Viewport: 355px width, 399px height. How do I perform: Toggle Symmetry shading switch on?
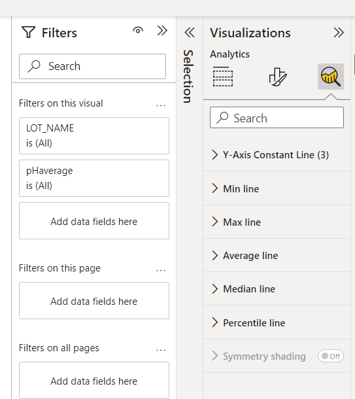pos(331,356)
